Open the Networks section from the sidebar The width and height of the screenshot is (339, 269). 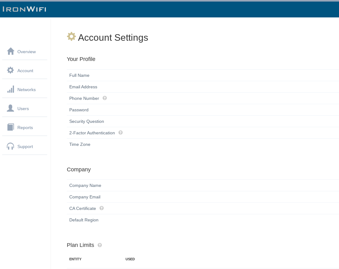click(26, 90)
